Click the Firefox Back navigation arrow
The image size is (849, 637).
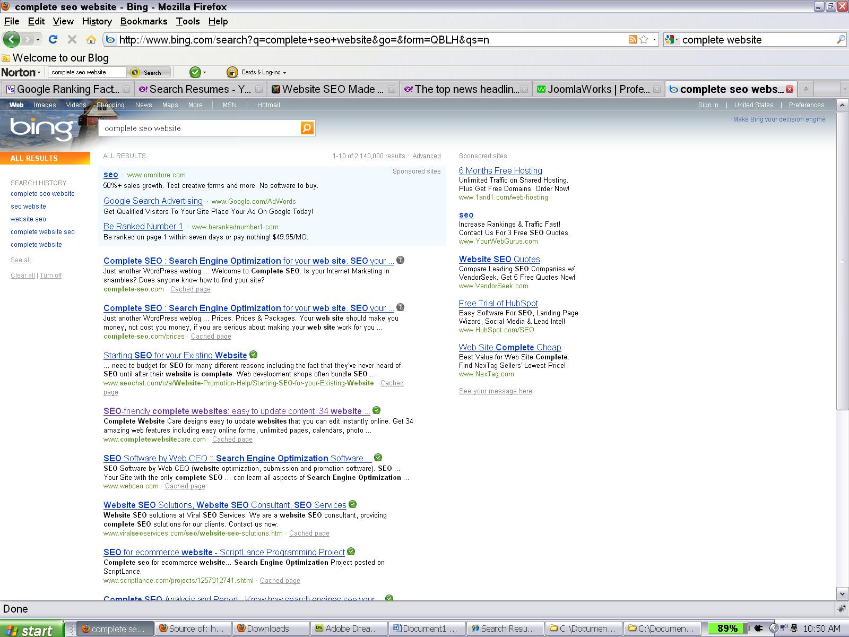pyautogui.click(x=11, y=39)
